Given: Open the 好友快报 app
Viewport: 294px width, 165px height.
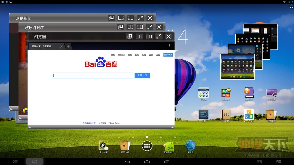Looking at the screenshot, I should pyautogui.click(x=226, y=116).
